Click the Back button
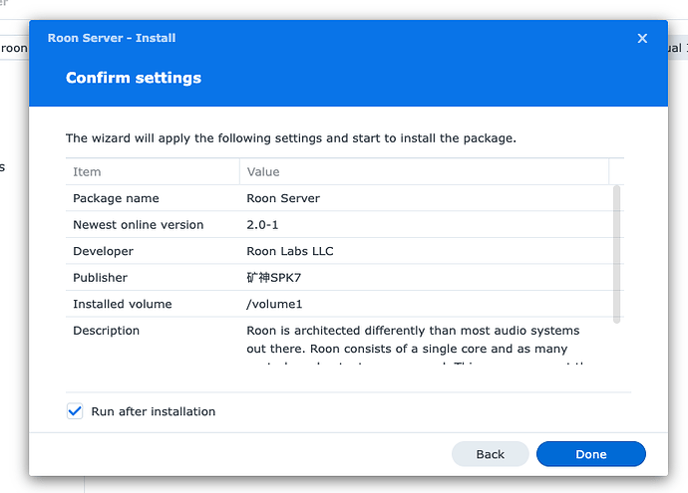 point(490,454)
